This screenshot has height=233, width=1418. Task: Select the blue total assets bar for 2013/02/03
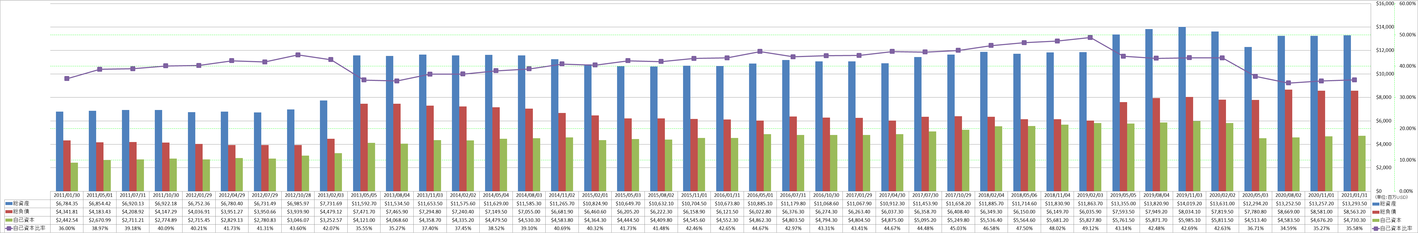tap(324, 146)
